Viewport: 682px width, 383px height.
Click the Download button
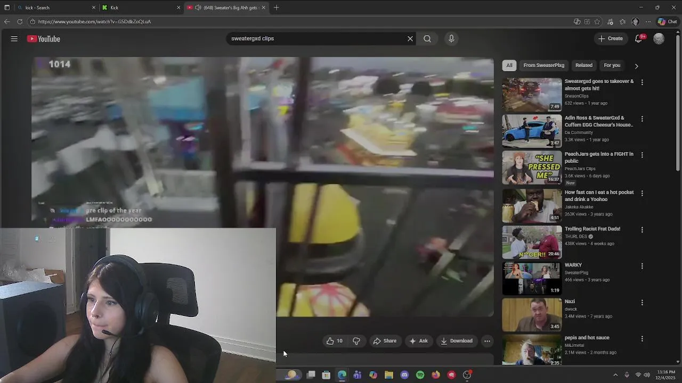(x=457, y=341)
